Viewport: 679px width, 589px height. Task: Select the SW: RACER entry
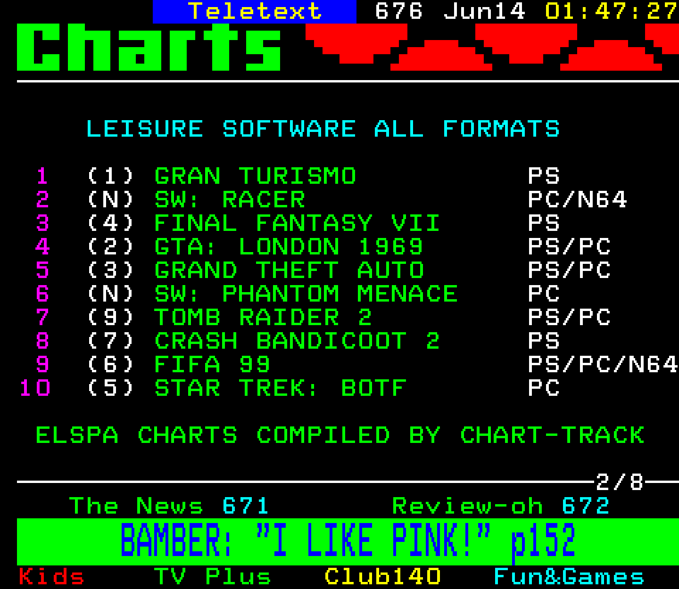(x=230, y=200)
